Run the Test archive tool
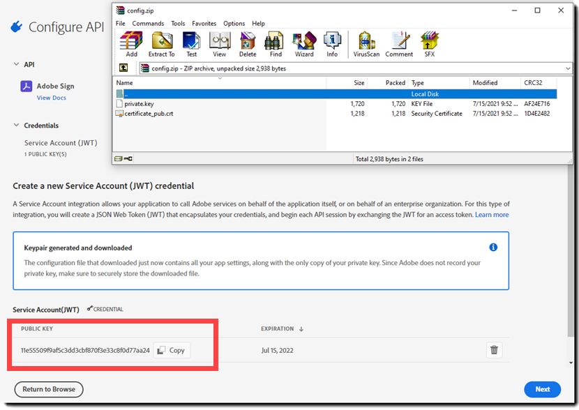The image size is (579, 410). pyautogui.click(x=191, y=45)
